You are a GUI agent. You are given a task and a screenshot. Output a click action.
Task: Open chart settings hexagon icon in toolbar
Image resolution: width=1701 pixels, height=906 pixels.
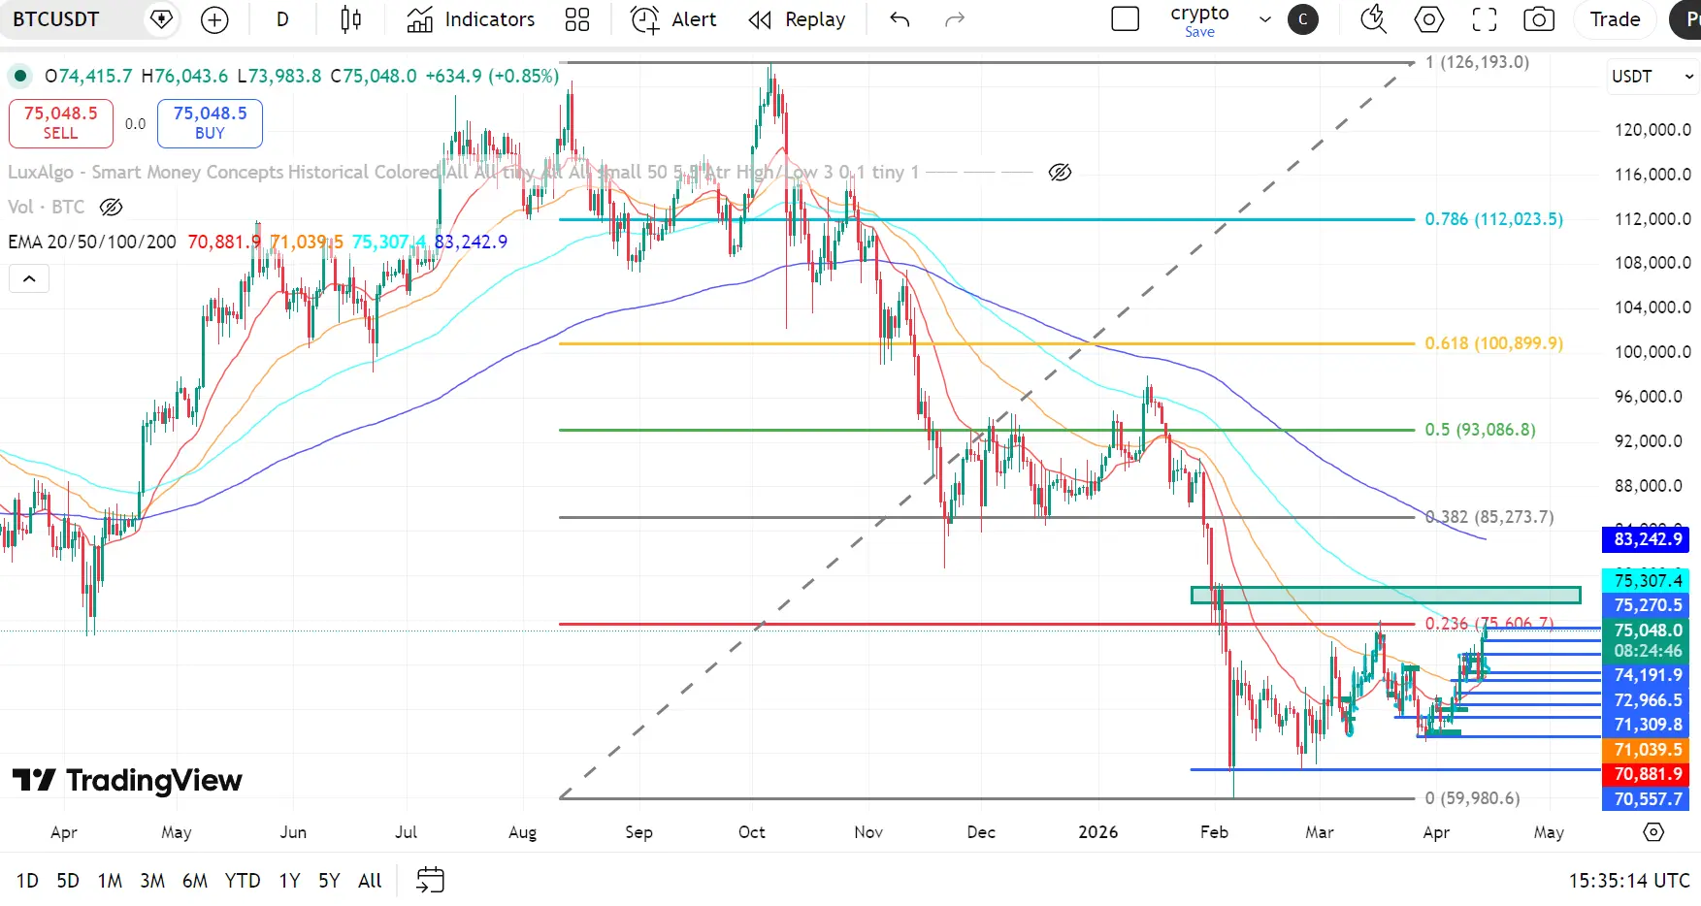[1428, 19]
